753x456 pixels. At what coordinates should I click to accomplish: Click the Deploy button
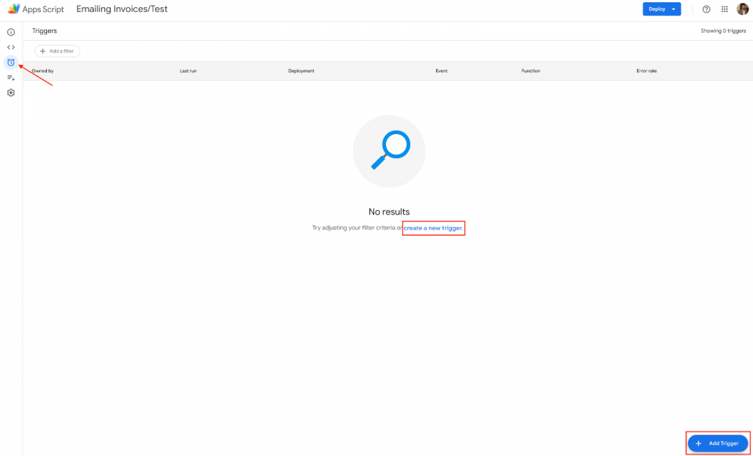[x=657, y=9]
